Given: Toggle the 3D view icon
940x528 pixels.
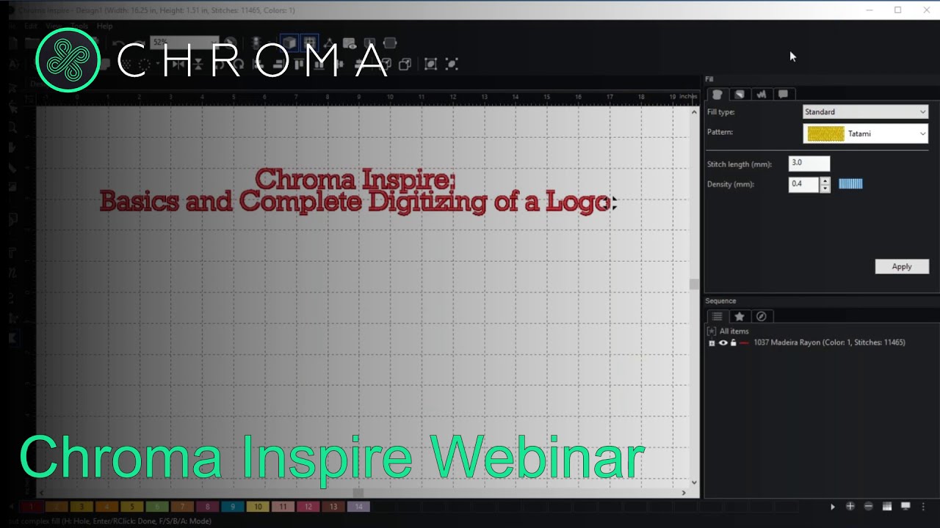Looking at the screenshot, I should (289, 43).
